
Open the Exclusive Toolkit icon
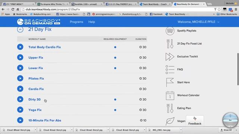click(x=170, y=57)
